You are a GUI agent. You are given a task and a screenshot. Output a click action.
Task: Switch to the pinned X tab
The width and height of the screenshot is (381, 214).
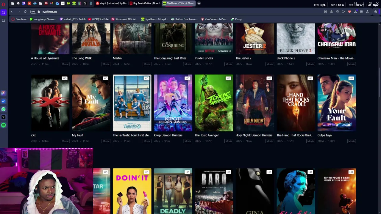pos(85,3)
